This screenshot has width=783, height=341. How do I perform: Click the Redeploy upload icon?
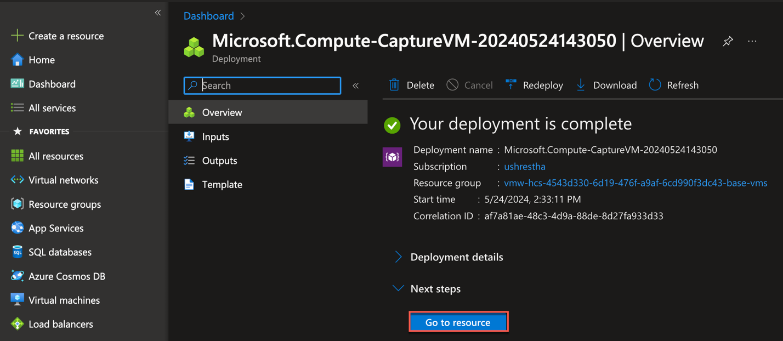510,84
